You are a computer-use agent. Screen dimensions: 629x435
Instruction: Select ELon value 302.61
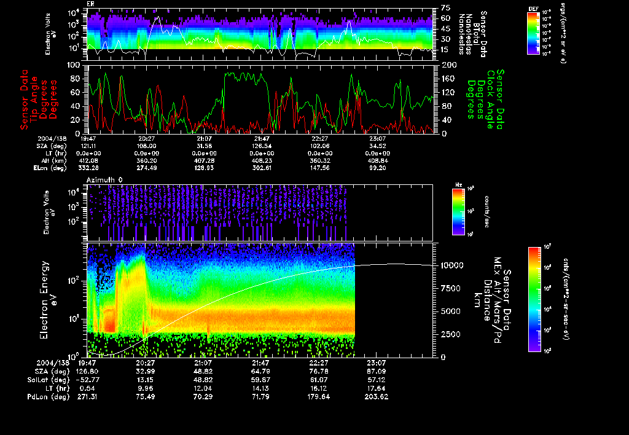262,168
